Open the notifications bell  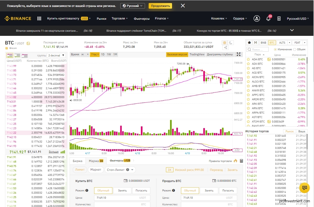tap(268, 19)
